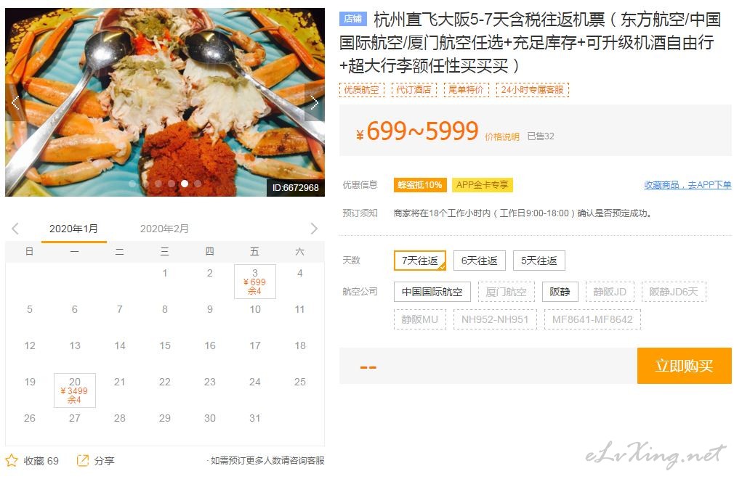Select the highlighted white carousel dot
734x479 pixels.
[185, 184]
